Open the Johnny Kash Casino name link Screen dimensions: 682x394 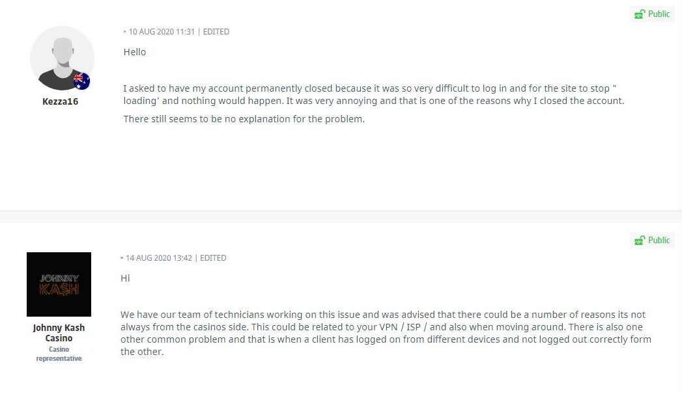click(x=59, y=333)
